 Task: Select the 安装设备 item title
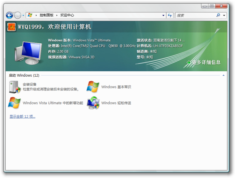[30, 84]
